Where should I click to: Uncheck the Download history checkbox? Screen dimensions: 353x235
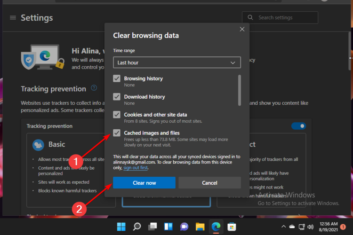pos(117,97)
